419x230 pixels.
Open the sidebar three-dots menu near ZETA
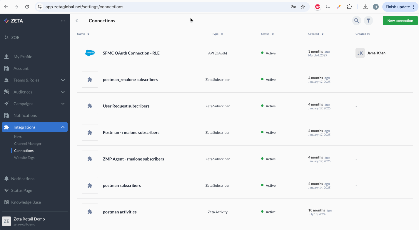coord(63,21)
